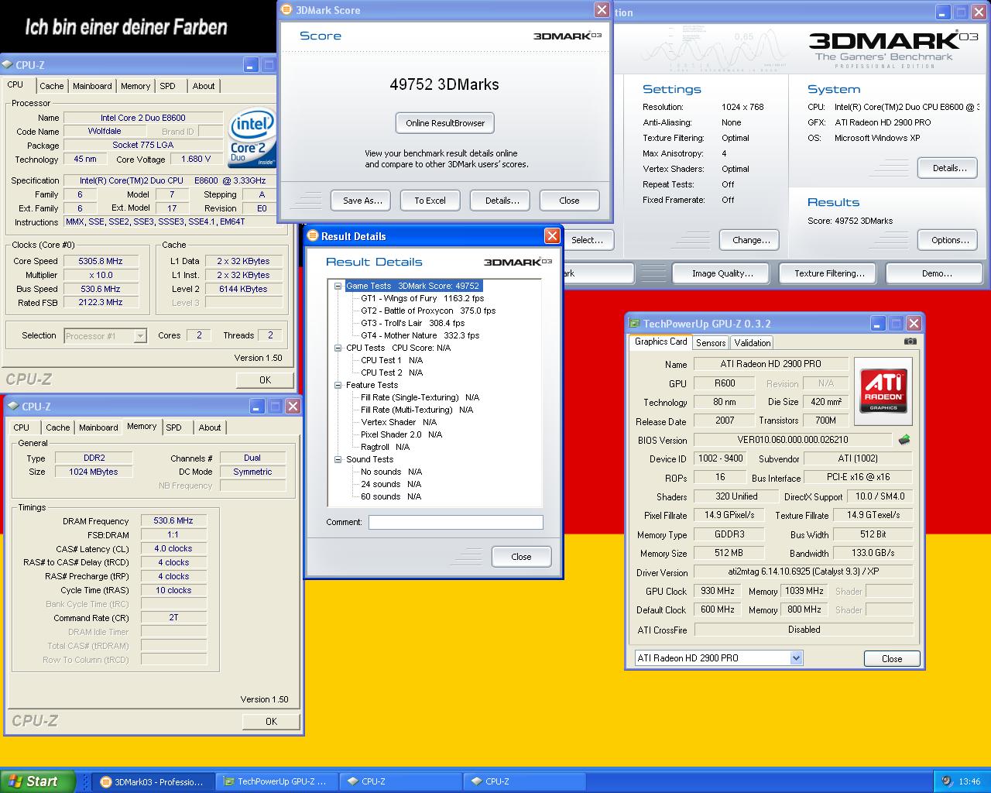
Task: Click Close in the 3DMark Score window
Action: click(569, 201)
